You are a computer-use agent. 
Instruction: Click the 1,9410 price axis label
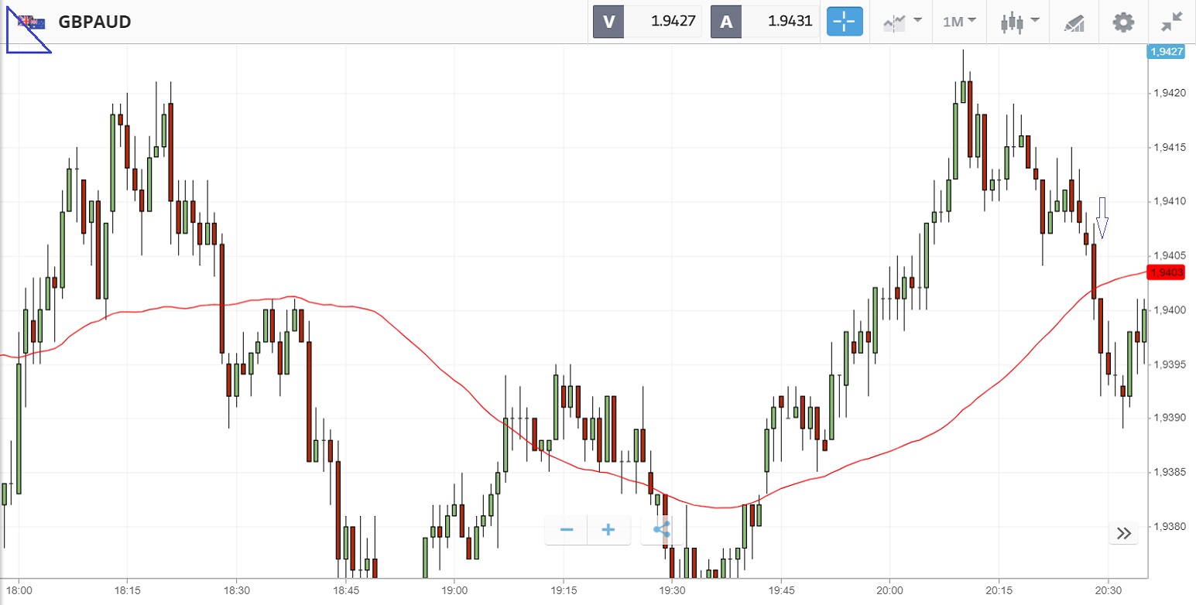point(1168,201)
